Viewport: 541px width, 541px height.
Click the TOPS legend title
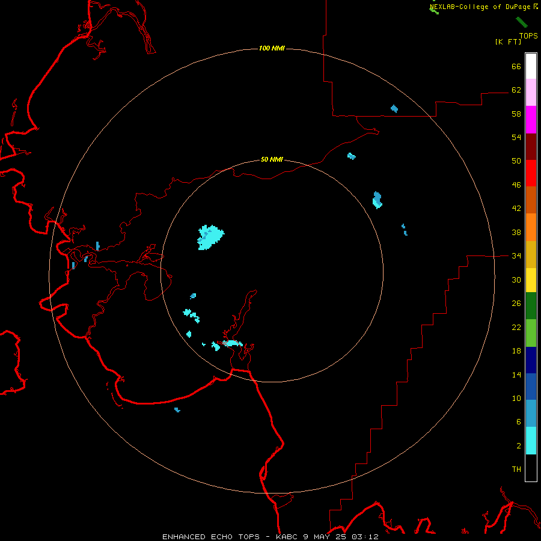coord(528,36)
